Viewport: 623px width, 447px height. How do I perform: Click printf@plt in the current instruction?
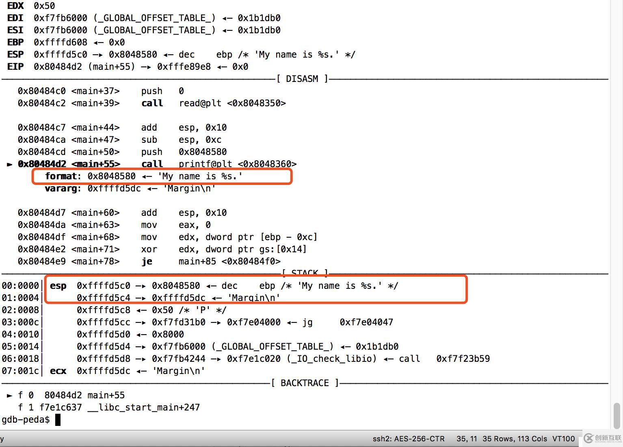point(206,164)
